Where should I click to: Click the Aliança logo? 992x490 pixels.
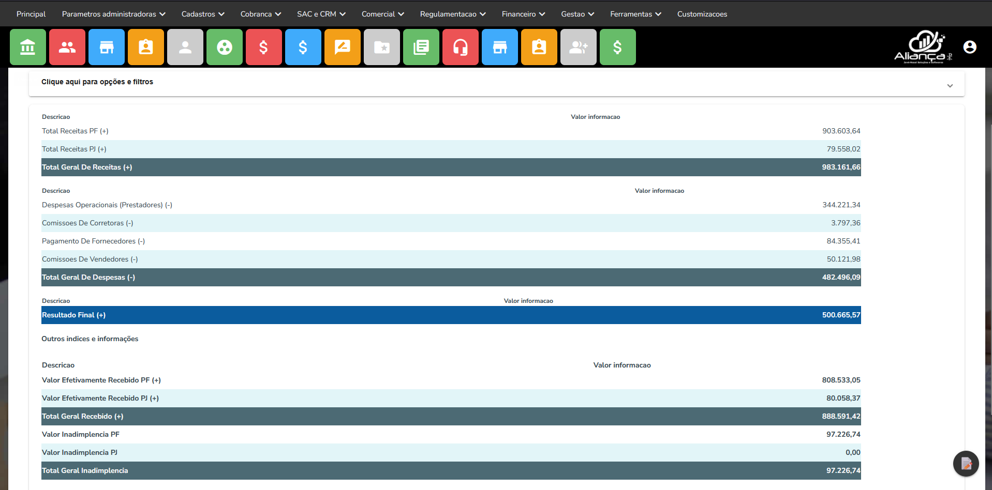click(x=923, y=47)
